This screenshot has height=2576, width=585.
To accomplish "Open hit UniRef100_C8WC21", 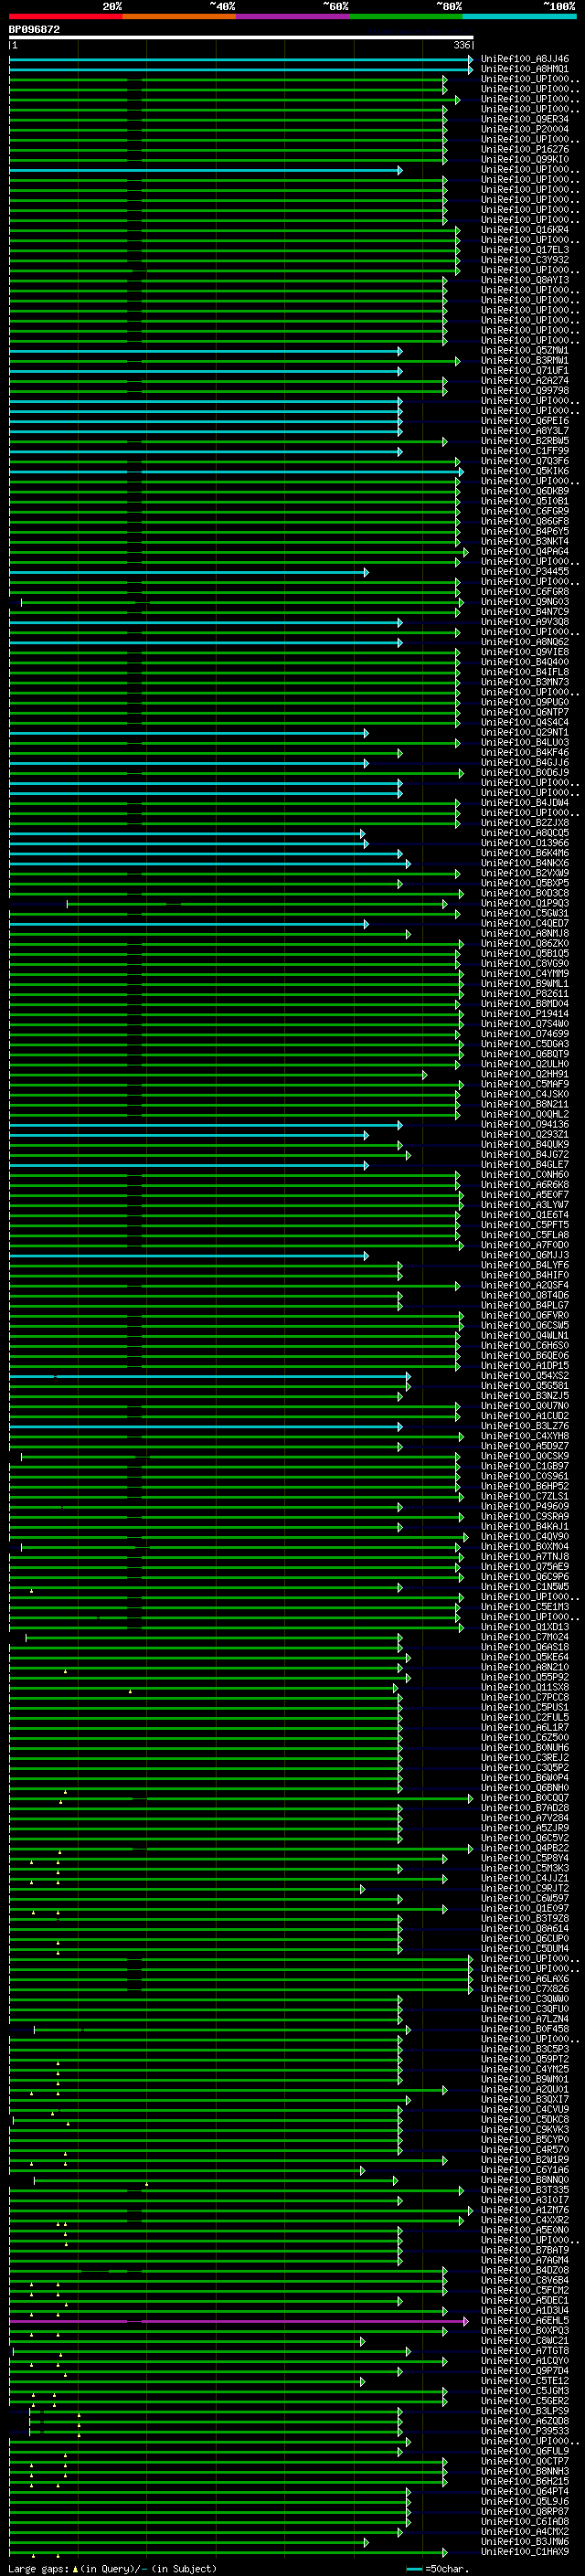I will [524, 2340].
